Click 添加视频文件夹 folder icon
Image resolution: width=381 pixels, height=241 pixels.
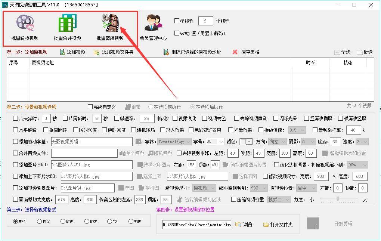(96, 52)
